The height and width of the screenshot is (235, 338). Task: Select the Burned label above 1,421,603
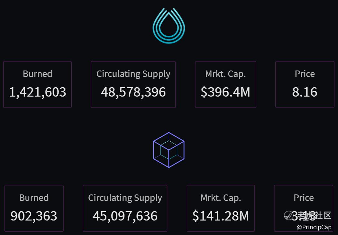[x=37, y=74]
